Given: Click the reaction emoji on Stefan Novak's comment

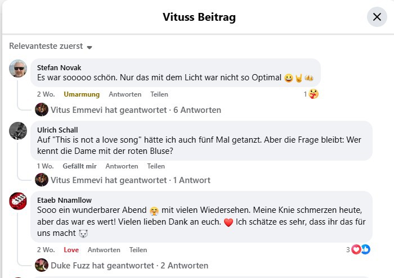Looking at the screenshot, I should coord(314,94).
